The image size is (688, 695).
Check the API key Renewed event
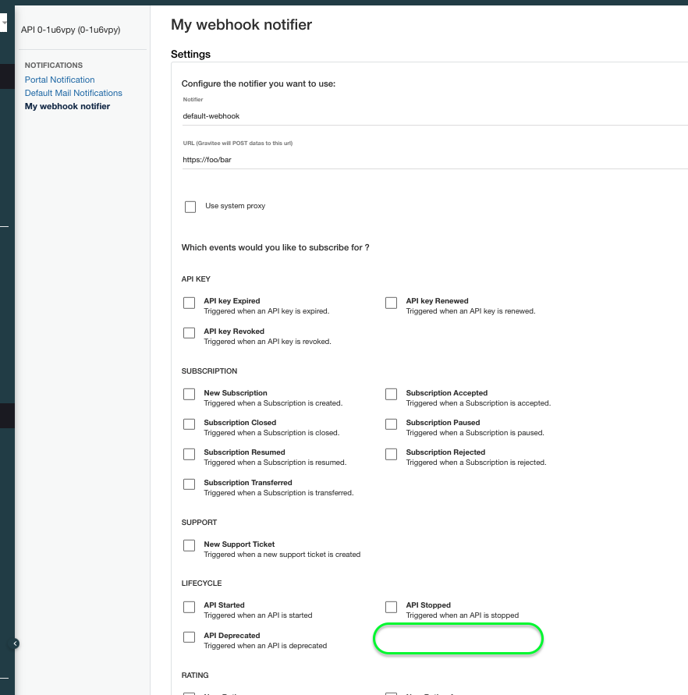click(391, 303)
